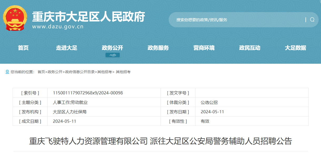Click the www.dazu.gov.cn site address
Image resolution: width=321 pixels, height=161 pixels.
pyautogui.click(x=58, y=26)
